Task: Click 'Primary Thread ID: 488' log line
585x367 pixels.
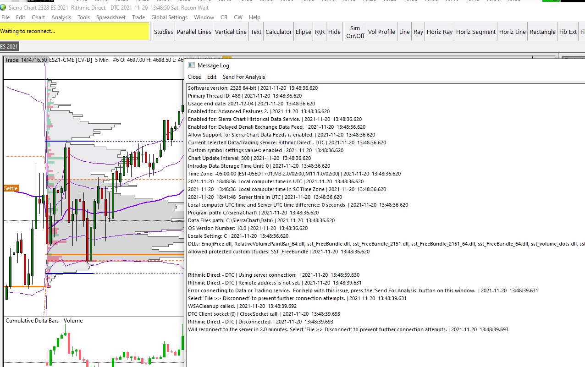Action: (x=245, y=96)
